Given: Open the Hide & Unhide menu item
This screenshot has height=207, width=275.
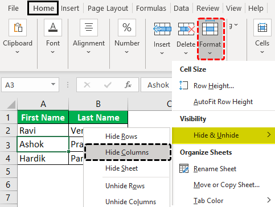Looking at the screenshot, I should [224, 135].
